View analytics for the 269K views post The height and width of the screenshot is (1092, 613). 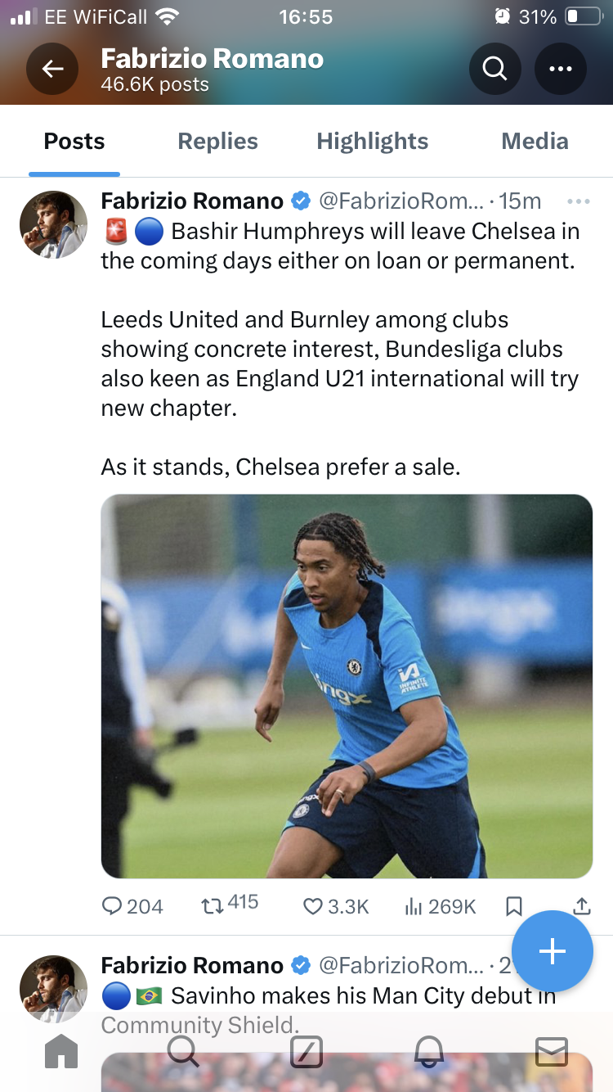coord(440,905)
